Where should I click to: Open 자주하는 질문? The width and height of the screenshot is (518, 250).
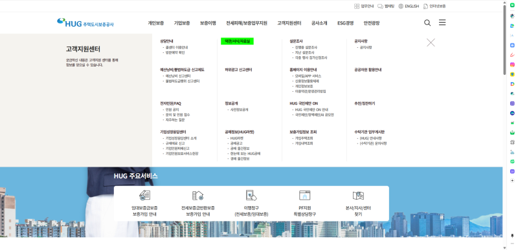click(x=175, y=120)
